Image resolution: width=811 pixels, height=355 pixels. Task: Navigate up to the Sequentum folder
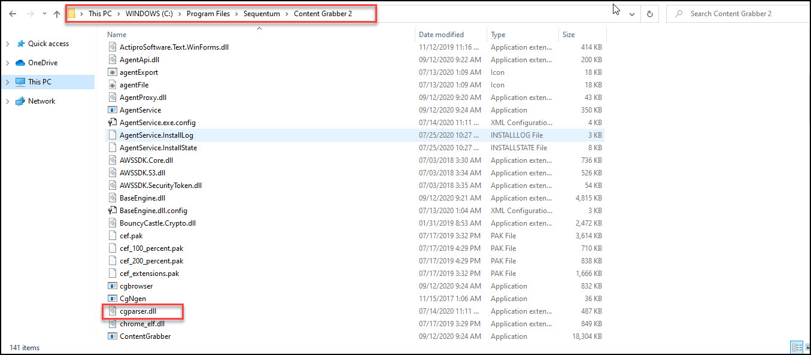coord(57,13)
